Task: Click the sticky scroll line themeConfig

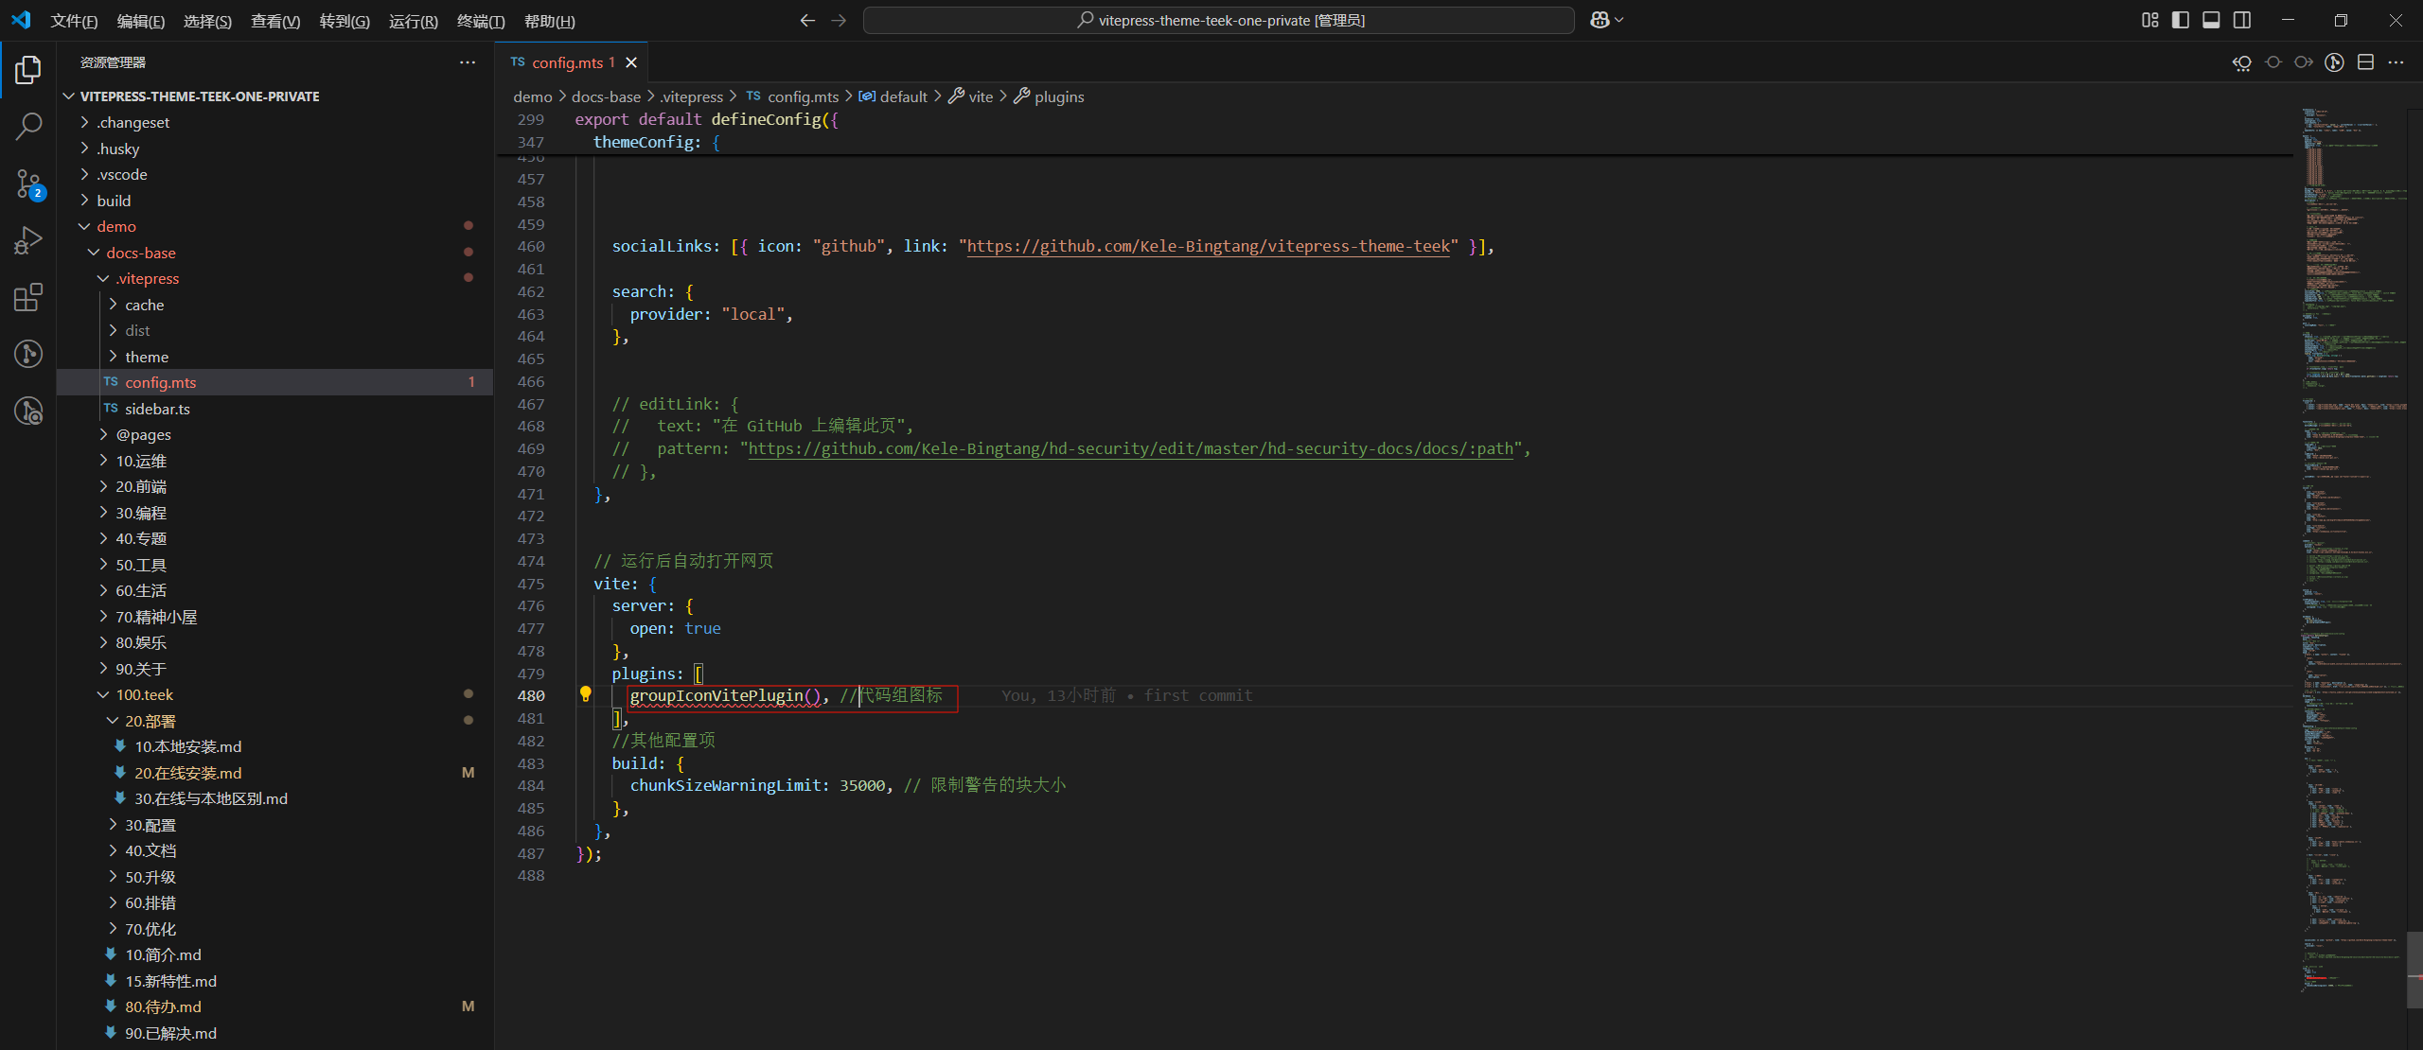Action: click(657, 142)
